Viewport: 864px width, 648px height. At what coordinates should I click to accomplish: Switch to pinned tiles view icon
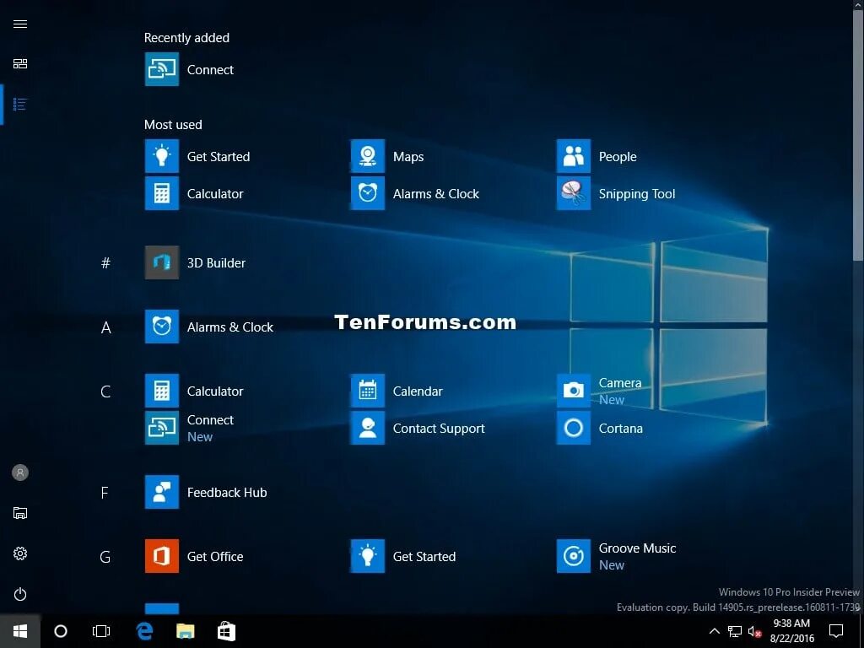[20, 64]
